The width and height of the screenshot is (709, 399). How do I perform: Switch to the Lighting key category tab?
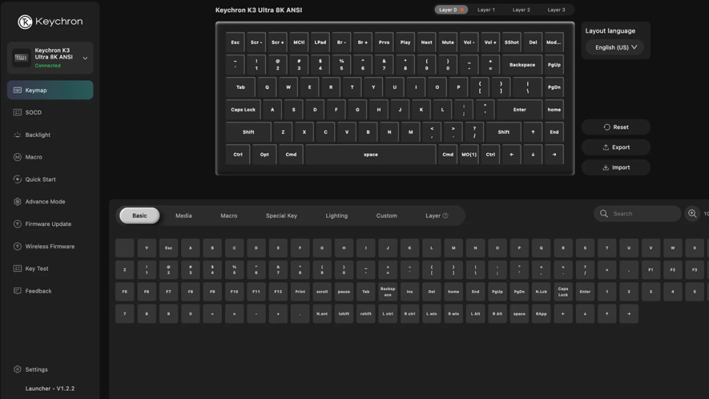336,215
